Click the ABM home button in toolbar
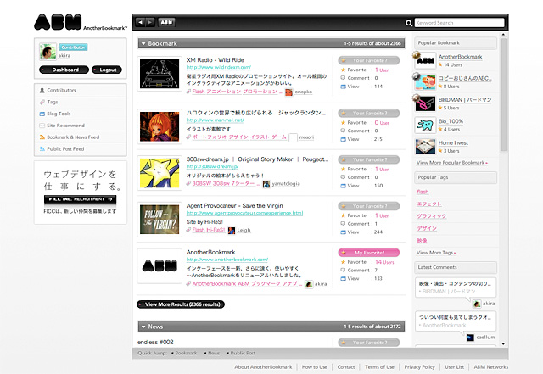This screenshot has height=374, width=543. point(166,21)
